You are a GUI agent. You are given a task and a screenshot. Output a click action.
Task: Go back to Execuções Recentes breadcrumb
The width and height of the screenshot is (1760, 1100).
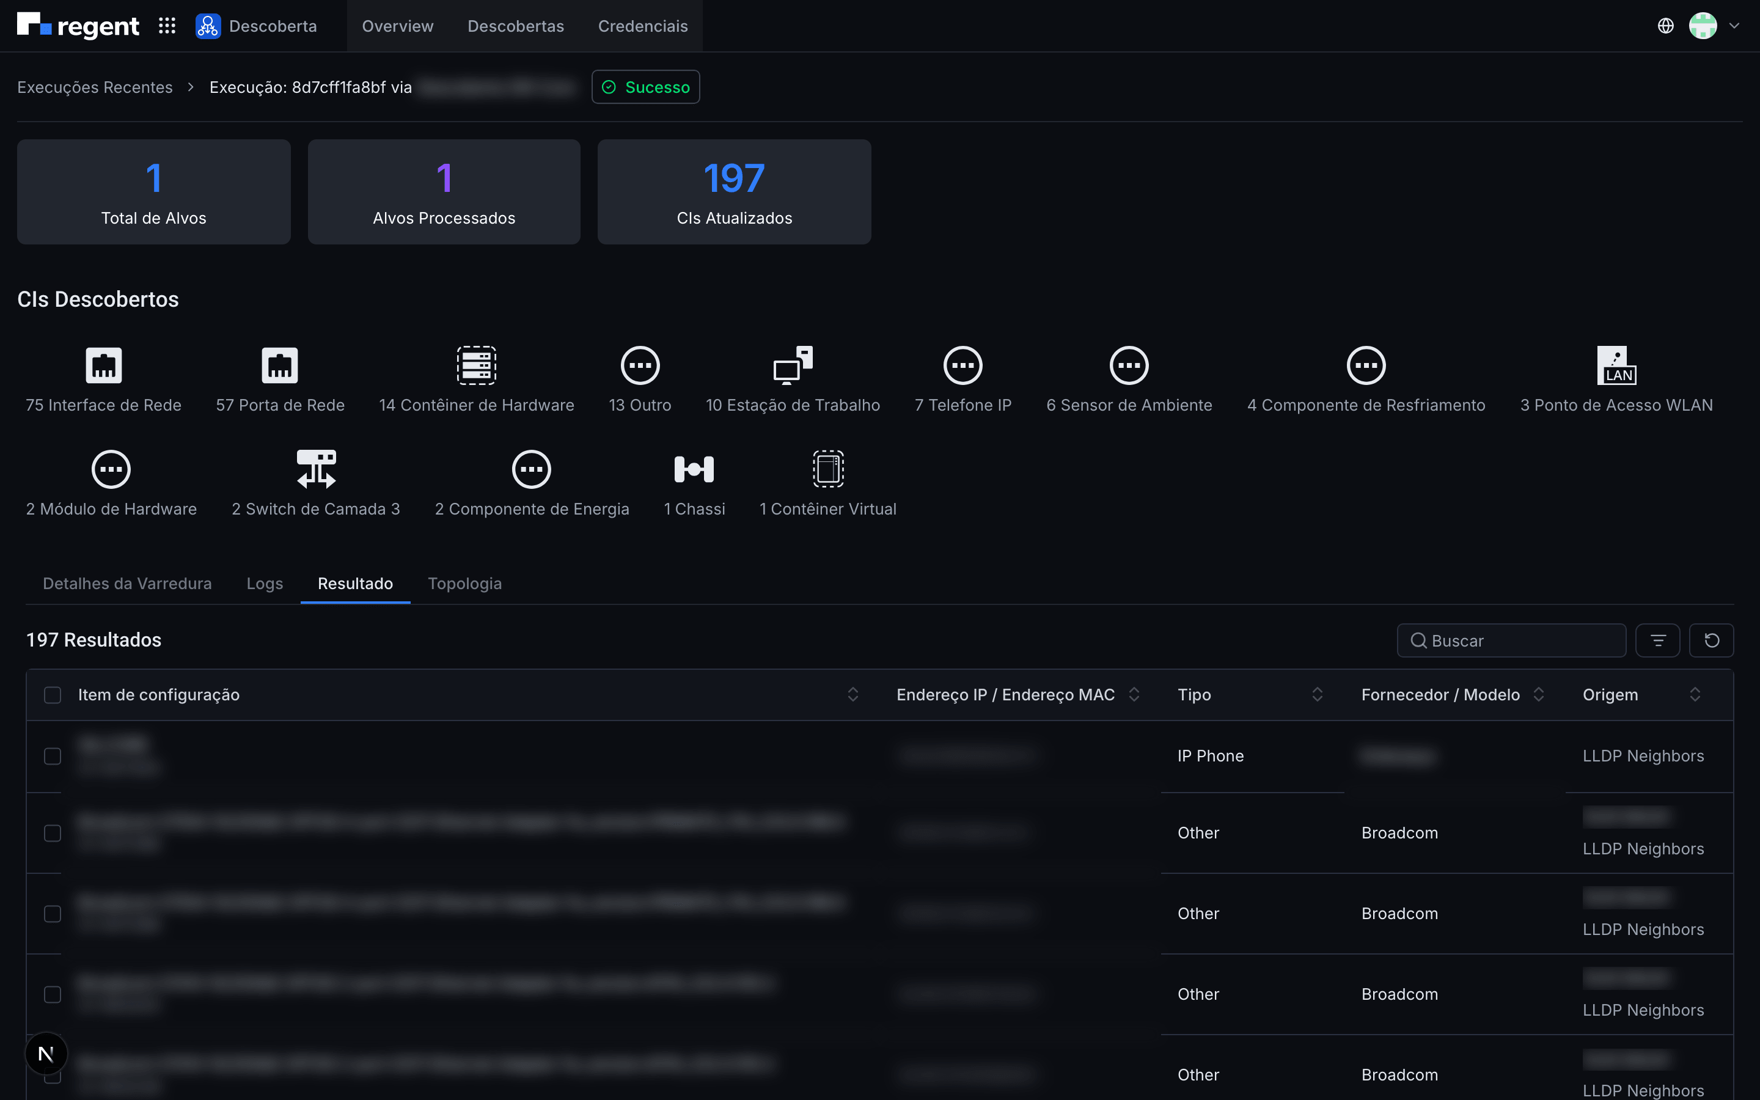95,87
